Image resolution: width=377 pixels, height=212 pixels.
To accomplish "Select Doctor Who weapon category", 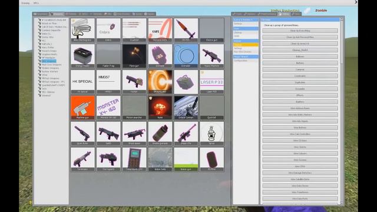I will pos(47,37).
